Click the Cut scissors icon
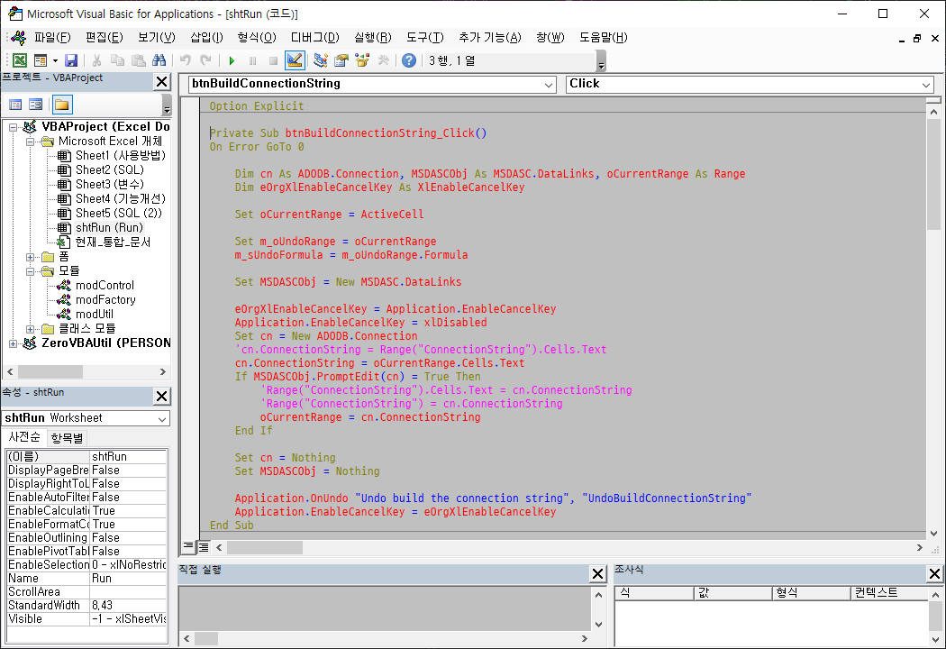 pos(96,60)
